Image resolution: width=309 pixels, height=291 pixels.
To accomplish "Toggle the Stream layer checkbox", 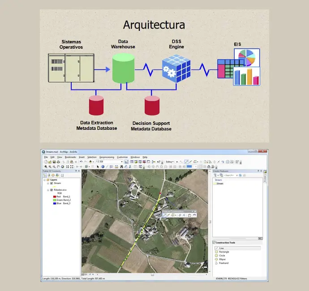I will point(51,183).
